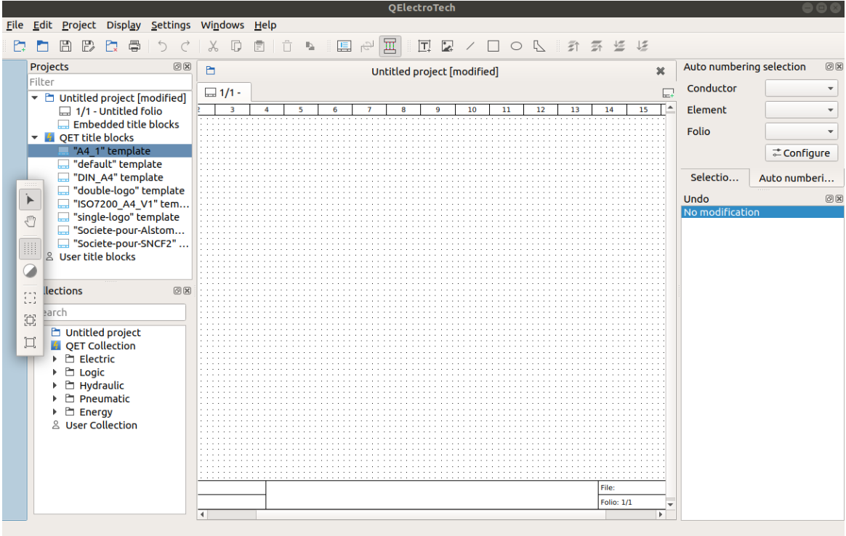
Task: Click the Configure button
Action: tap(801, 153)
